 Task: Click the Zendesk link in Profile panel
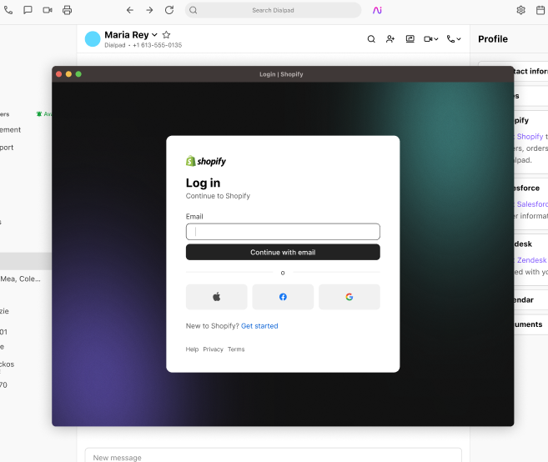pos(531,260)
